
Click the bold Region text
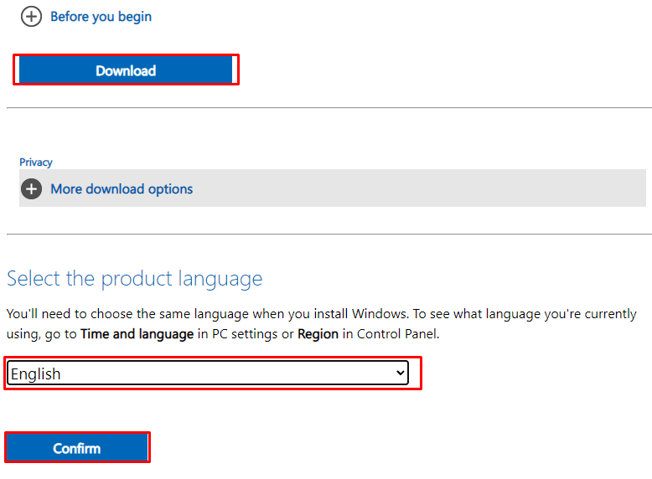point(318,334)
